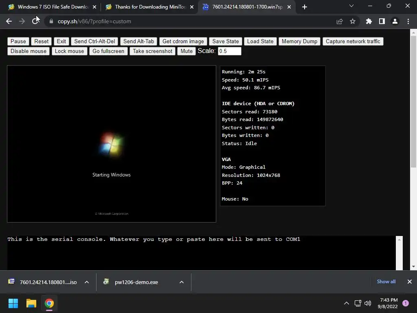Screen dimensions: 417x313
Task: Open the Chrome three-dot menu
Action: (x=408, y=21)
